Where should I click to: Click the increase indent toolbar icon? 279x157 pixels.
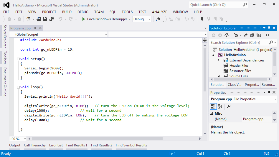click(178, 19)
